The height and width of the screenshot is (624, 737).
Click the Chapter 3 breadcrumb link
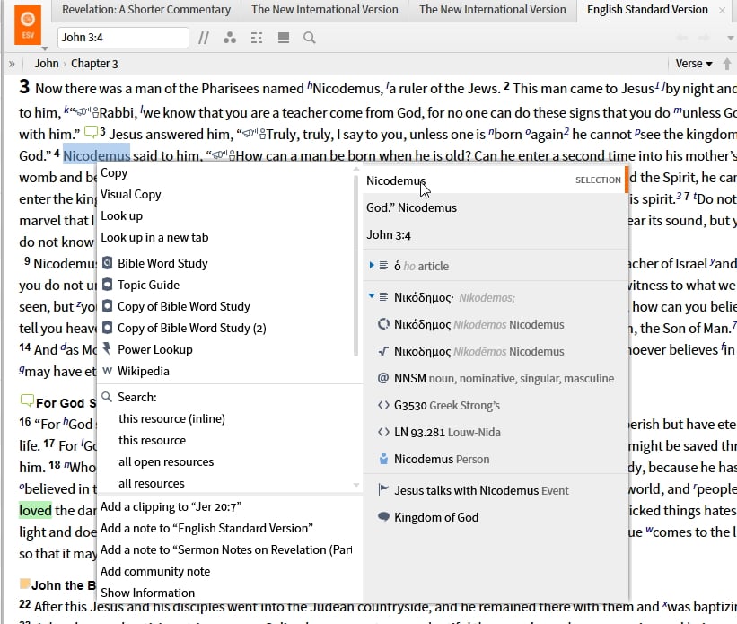(x=94, y=64)
